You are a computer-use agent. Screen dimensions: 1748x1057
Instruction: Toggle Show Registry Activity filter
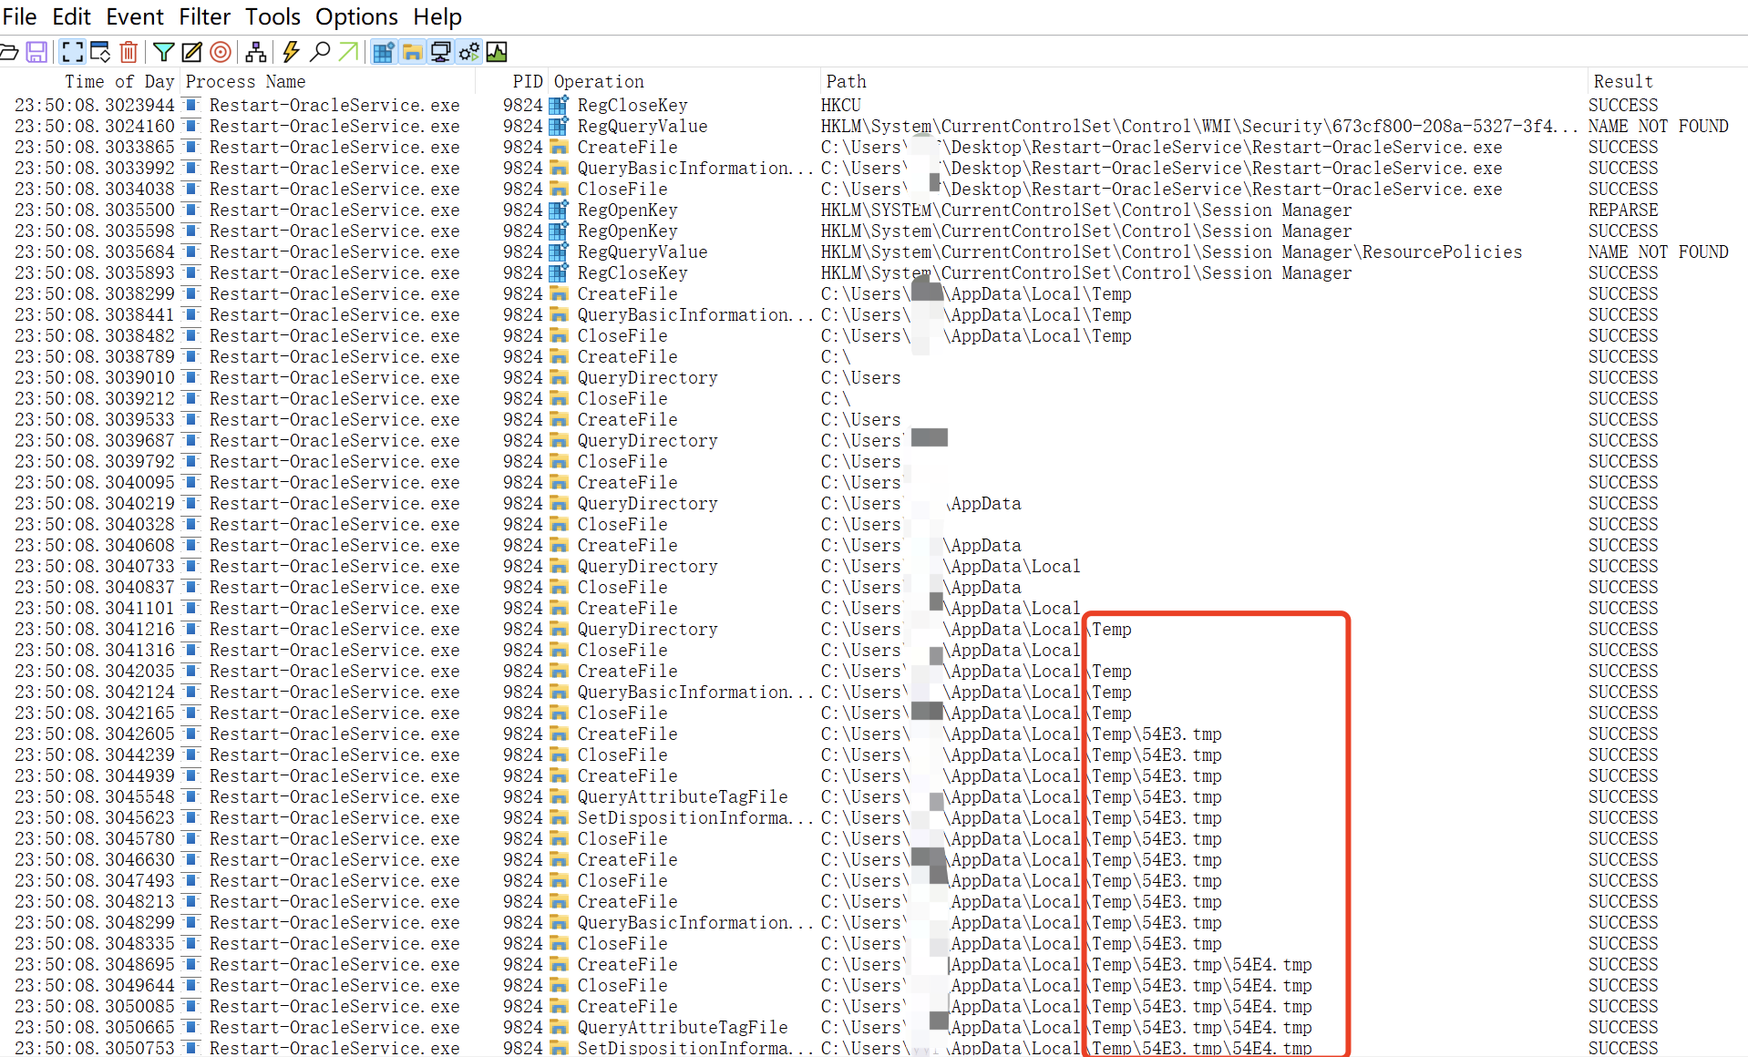384,52
